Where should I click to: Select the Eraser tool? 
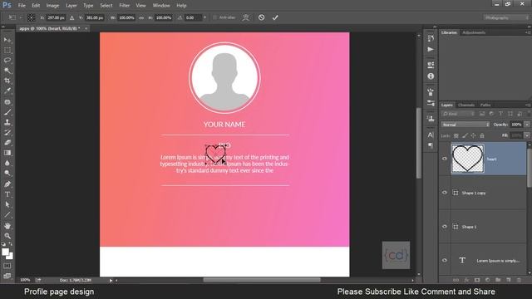click(x=7, y=142)
